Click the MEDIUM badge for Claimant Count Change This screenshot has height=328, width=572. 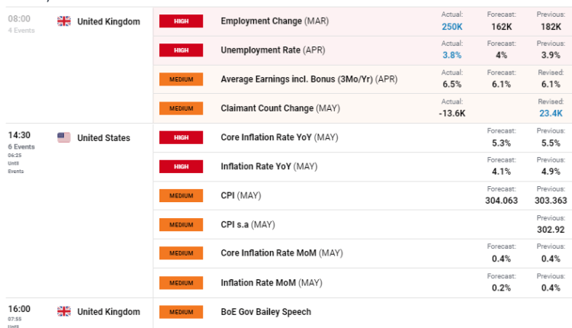coord(182,108)
